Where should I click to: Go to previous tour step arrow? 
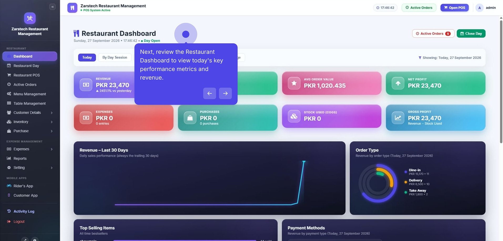[210, 93]
